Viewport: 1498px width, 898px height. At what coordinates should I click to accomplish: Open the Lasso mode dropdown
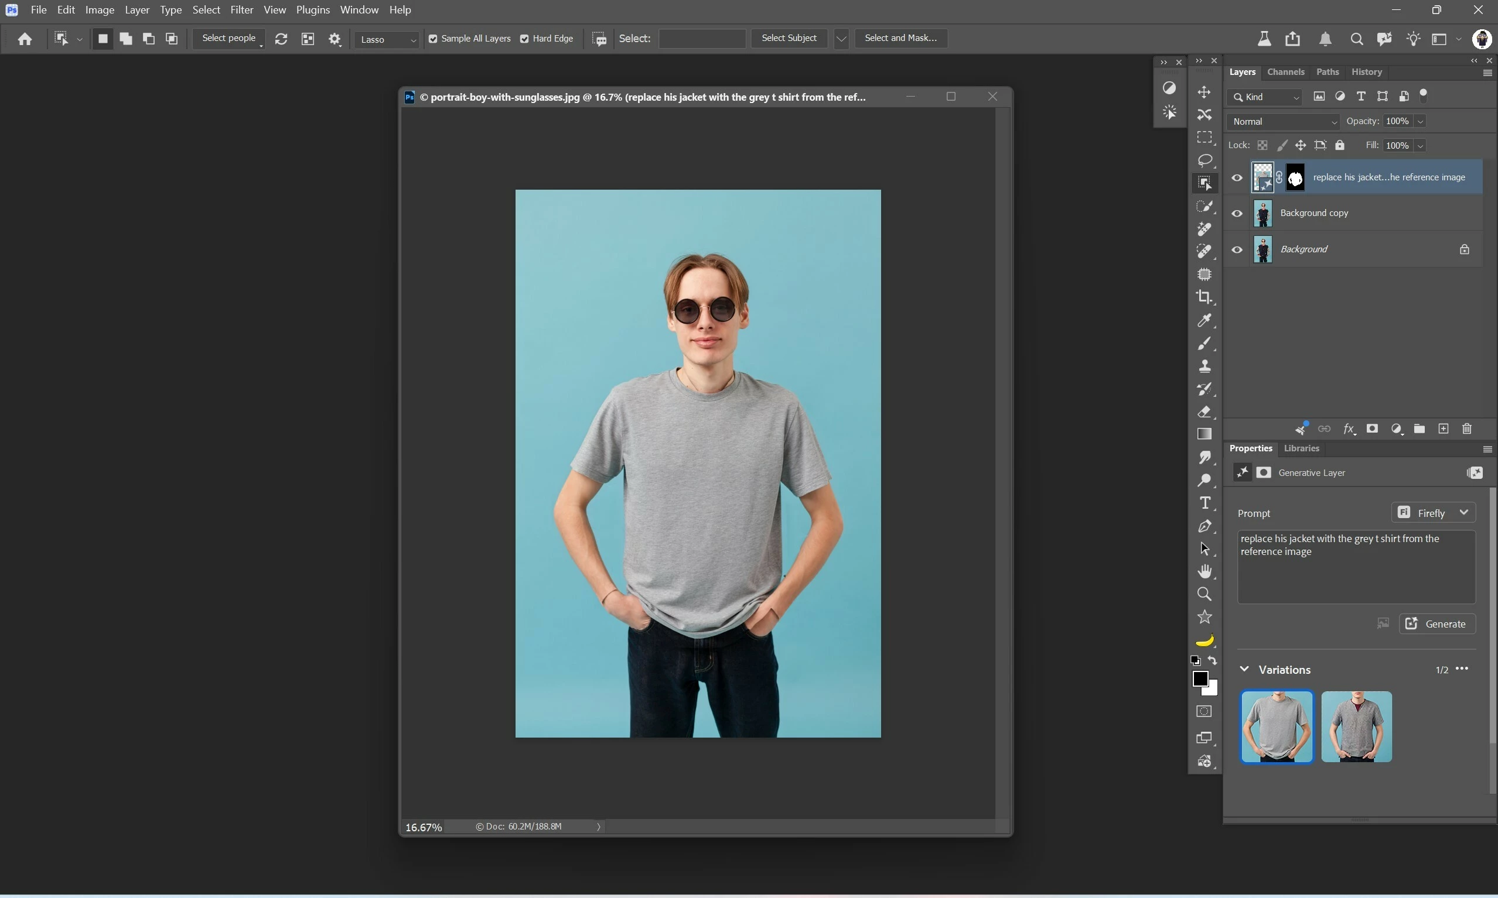tap(387, 39)
